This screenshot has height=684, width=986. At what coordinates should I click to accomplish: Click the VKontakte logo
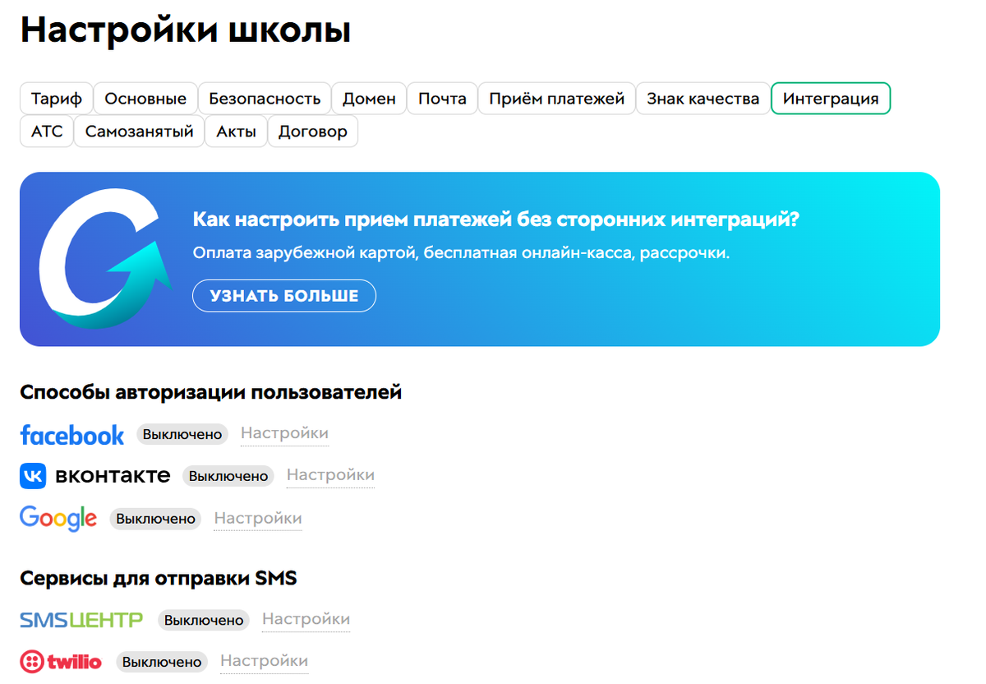point(95,475)
